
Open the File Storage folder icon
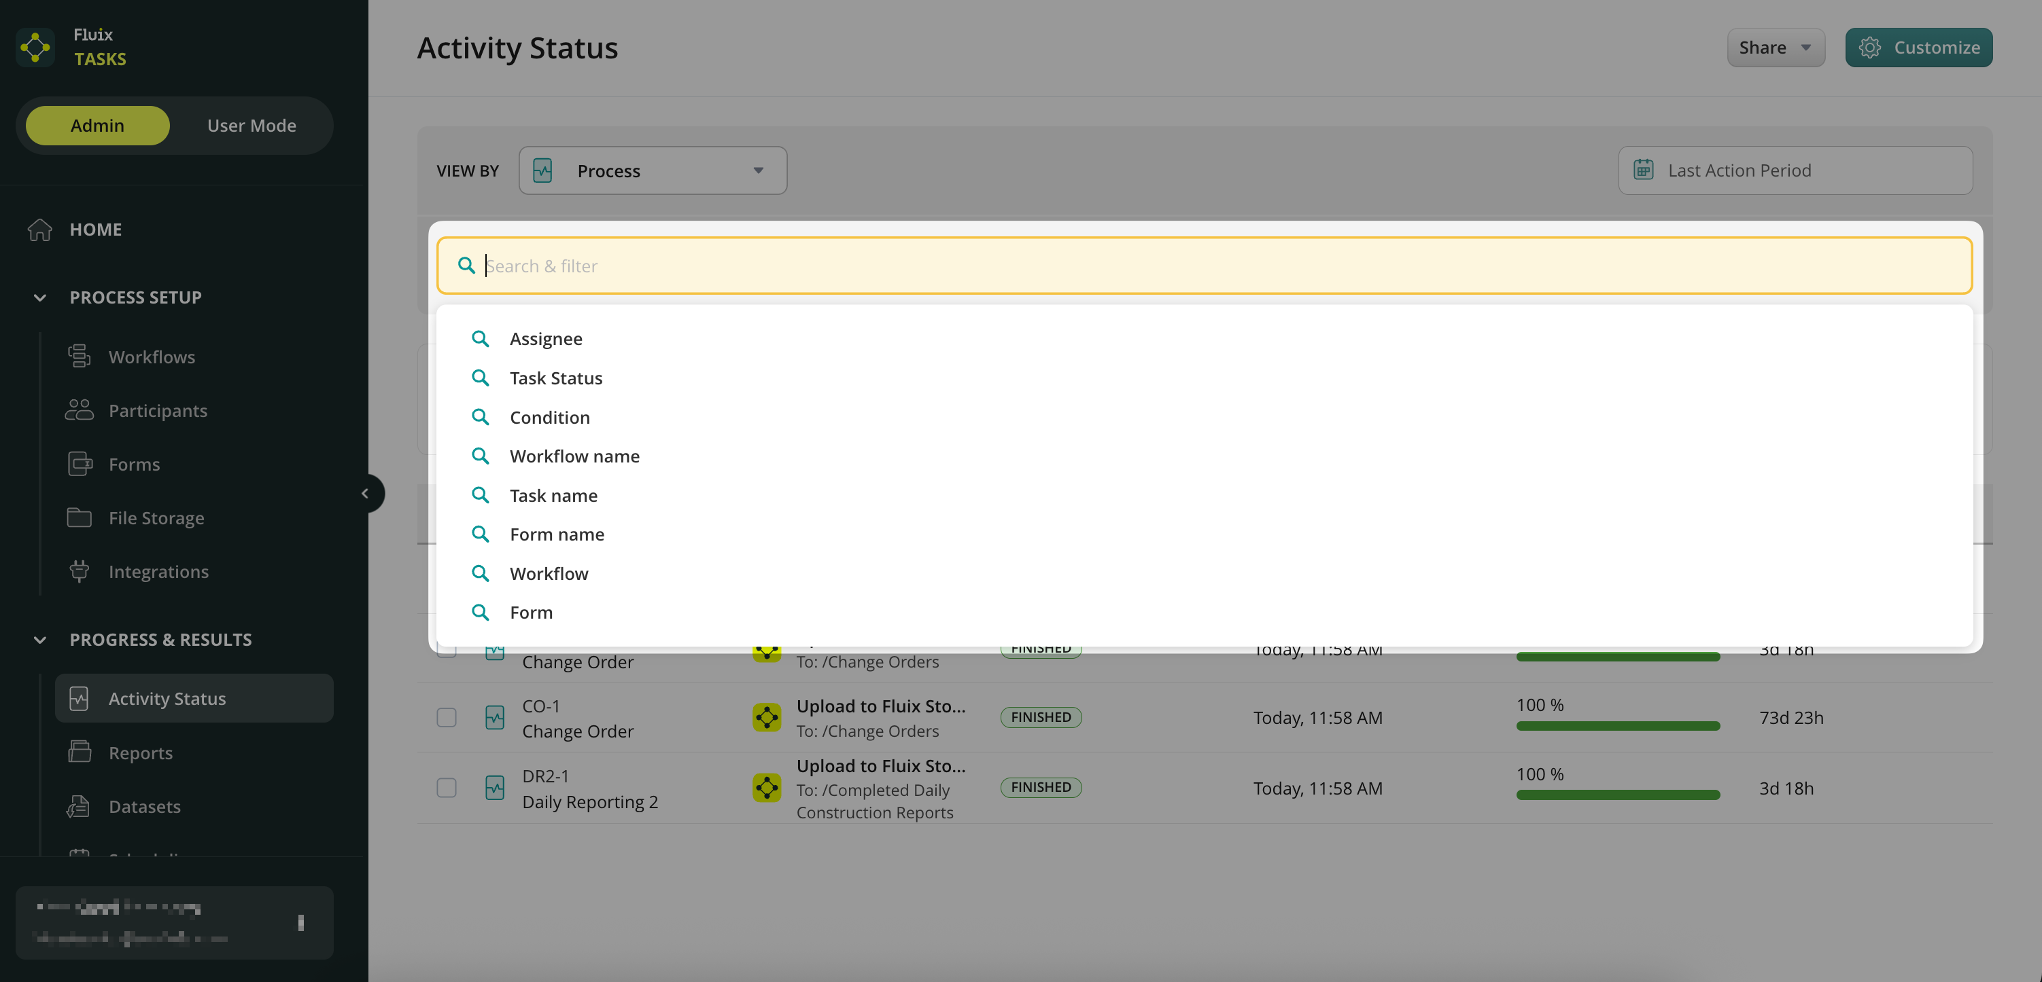coord(80,518)
